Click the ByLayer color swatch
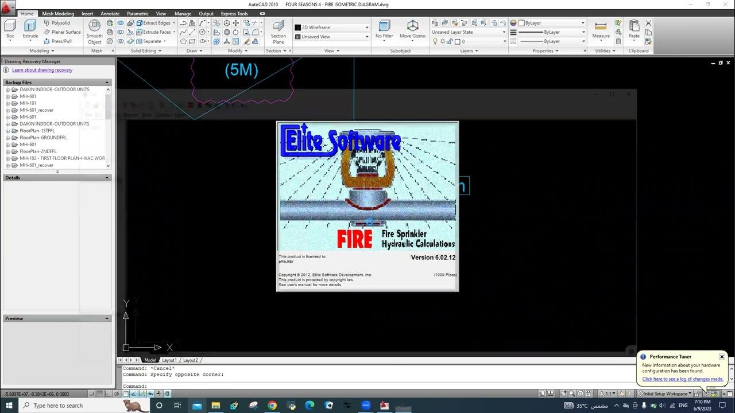The image size is (735, 413). [x=521, y=23]
